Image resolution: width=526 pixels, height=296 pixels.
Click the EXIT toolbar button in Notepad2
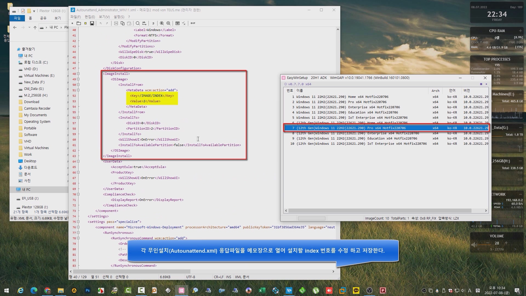click(x=193, y=23)
